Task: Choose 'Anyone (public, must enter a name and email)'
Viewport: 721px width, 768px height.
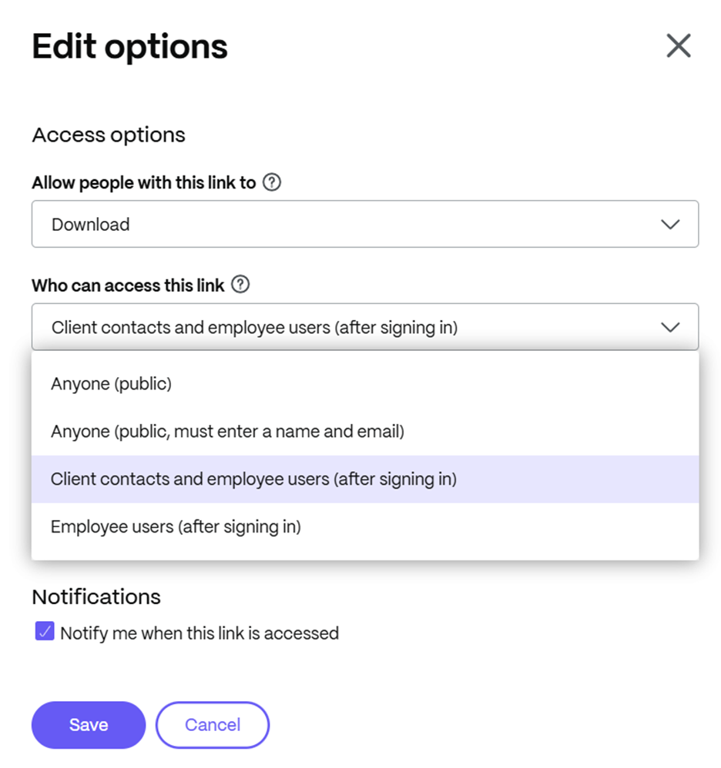Action: pyautogui.click(x=226, y=432)
